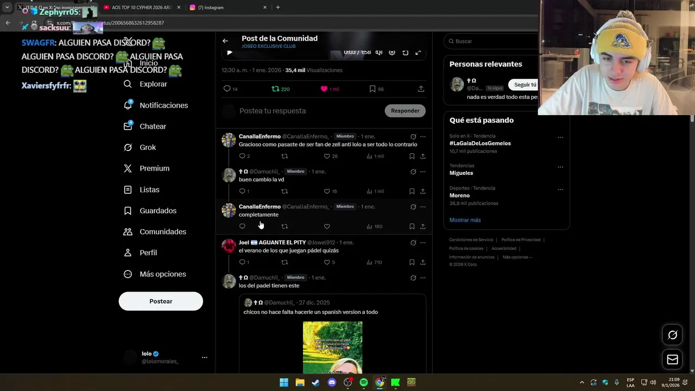View analytics of Joel's padel reply (710)
The image size is (695, 391).
tap(374, 262)
